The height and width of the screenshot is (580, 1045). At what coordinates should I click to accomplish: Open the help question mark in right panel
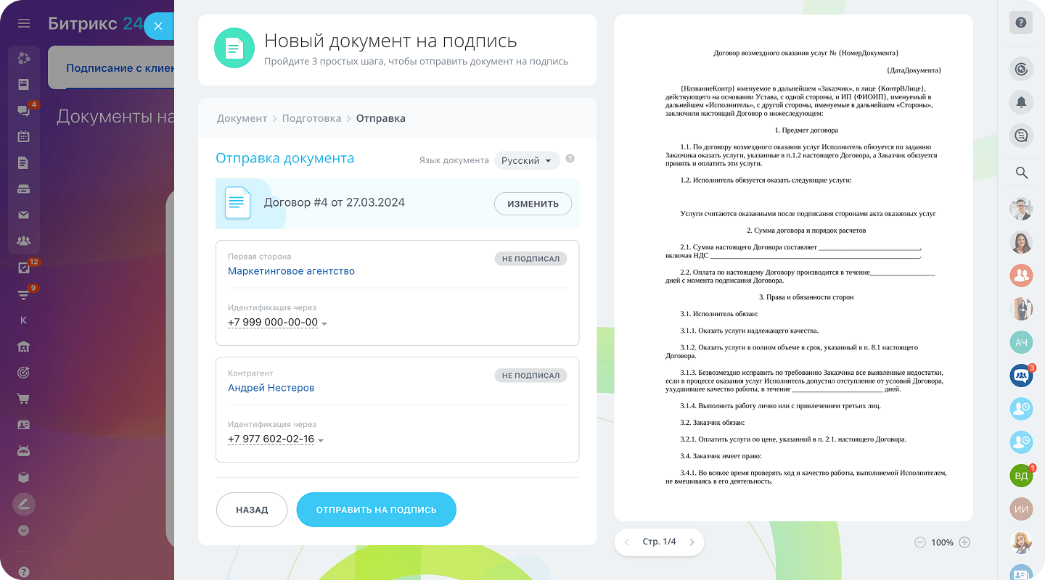[1021, 22]
